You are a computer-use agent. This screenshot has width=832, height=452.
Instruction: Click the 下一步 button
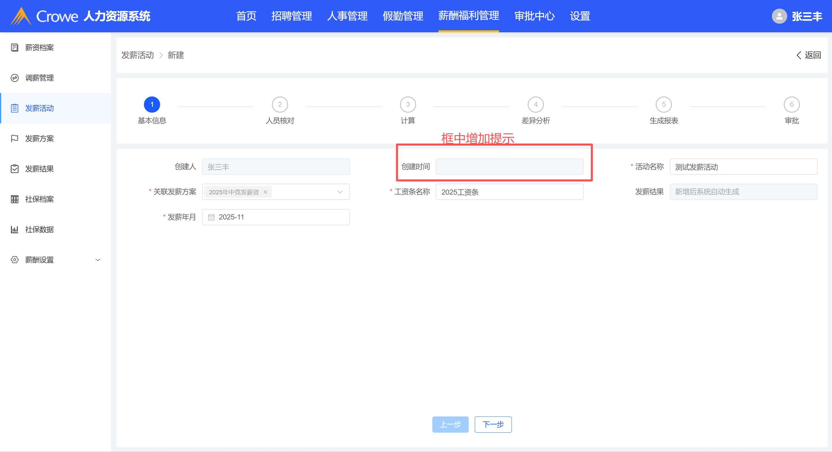pyautogui.click(x=493, y=425)
